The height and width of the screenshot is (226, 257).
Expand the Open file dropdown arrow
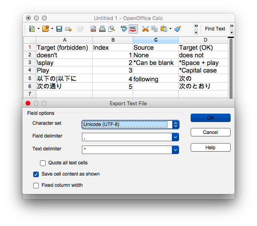click(x=52, y=29)
